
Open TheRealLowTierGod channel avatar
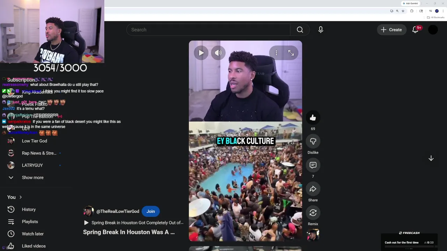coord(88,211)
